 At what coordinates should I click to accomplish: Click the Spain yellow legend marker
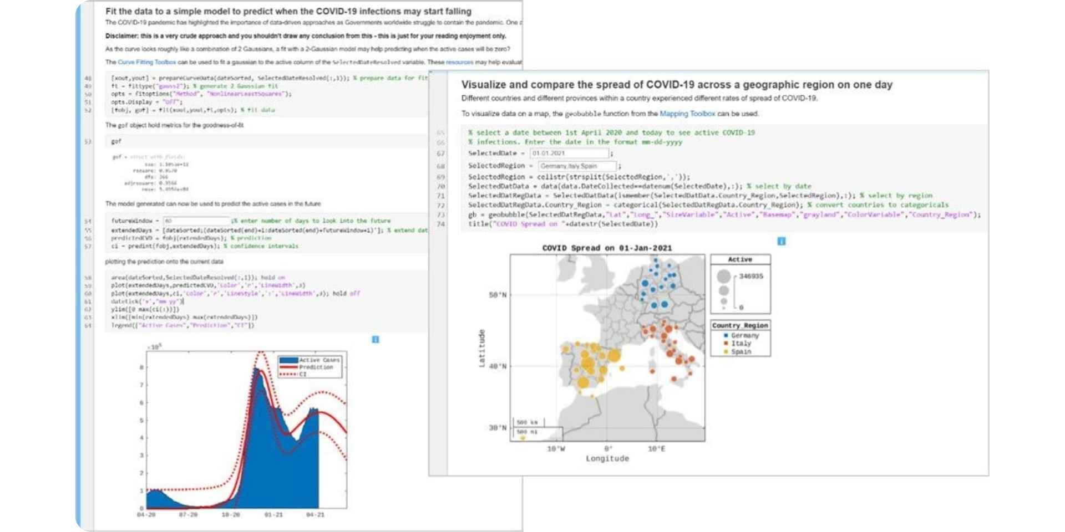tap(726, 352)
